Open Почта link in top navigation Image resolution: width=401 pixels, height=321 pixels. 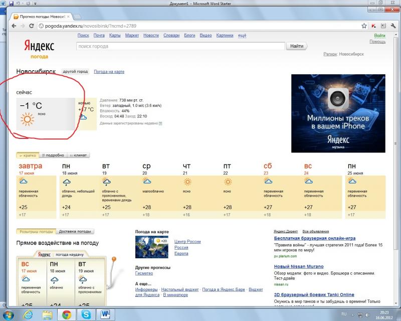(99, 35)
